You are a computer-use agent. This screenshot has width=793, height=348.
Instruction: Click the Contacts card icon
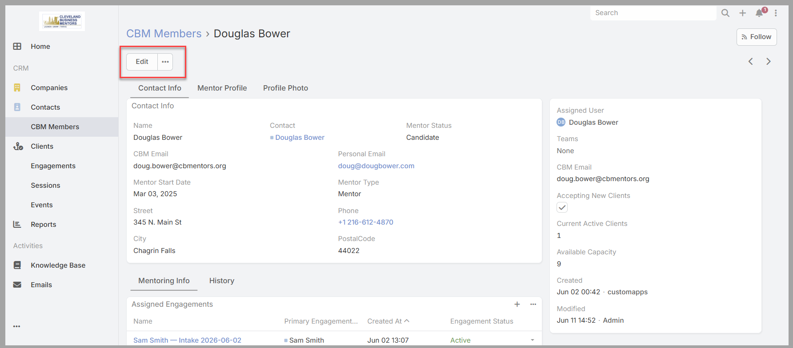click(17, 107)
